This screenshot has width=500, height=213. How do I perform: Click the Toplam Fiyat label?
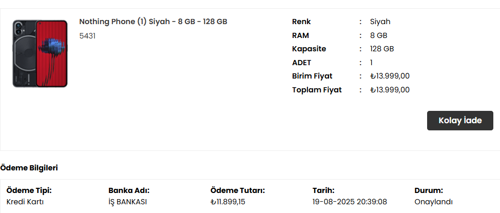tap(317, 90)
